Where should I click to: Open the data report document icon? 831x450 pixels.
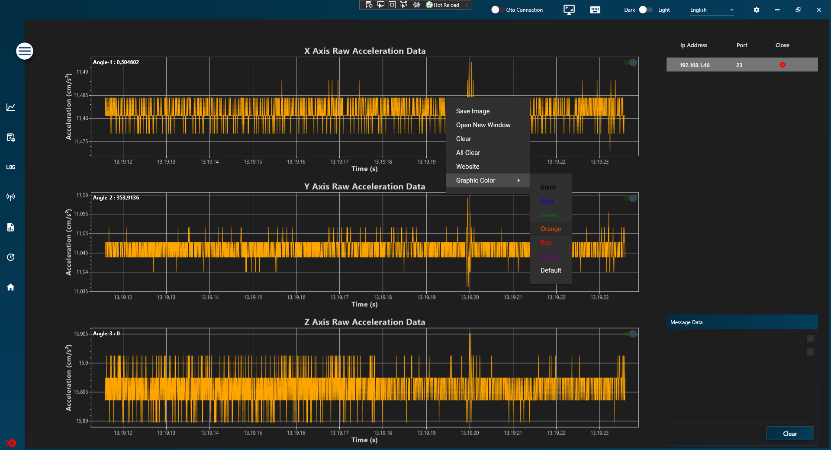11,227
